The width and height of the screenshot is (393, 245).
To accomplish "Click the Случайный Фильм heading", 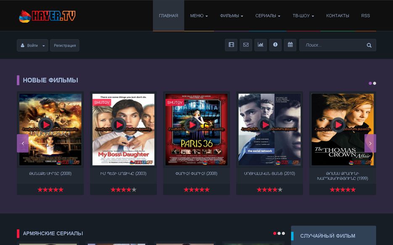I will click(x=327, y=236).
